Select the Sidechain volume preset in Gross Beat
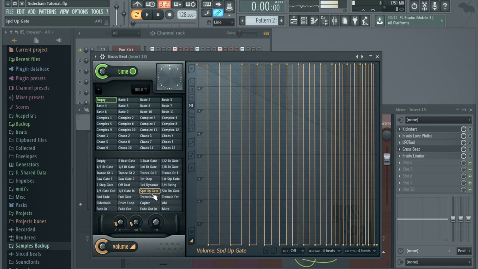This screenshot has height=269, width=478. click(106, 203)
